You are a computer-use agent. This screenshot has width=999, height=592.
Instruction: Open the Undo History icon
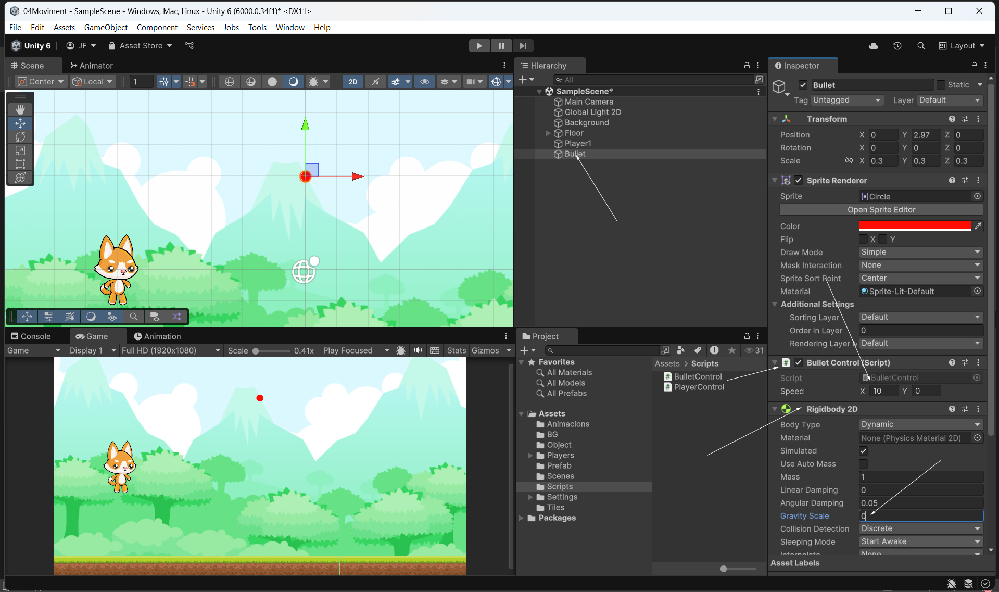point(897,46)
